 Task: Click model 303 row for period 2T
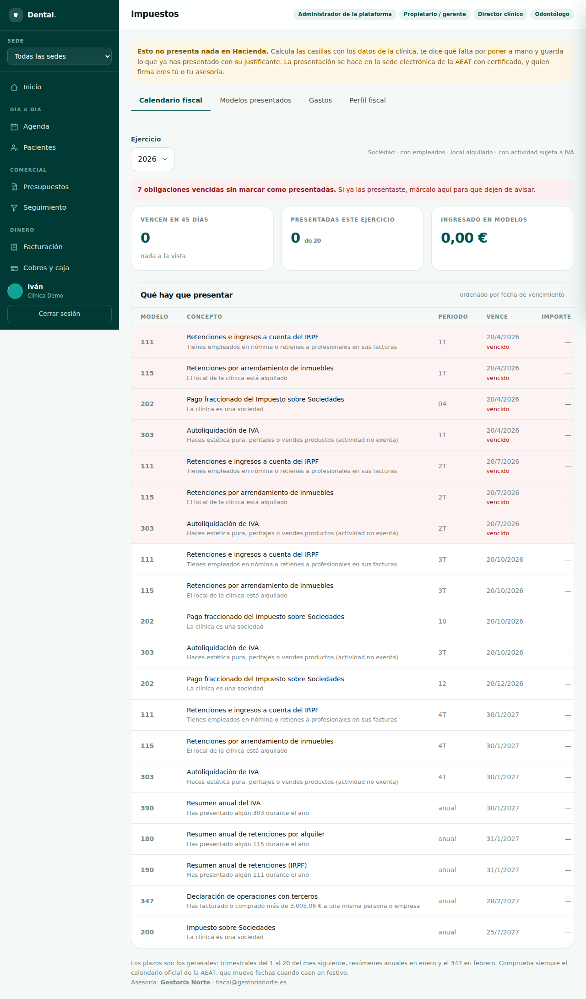pos(353,528)
